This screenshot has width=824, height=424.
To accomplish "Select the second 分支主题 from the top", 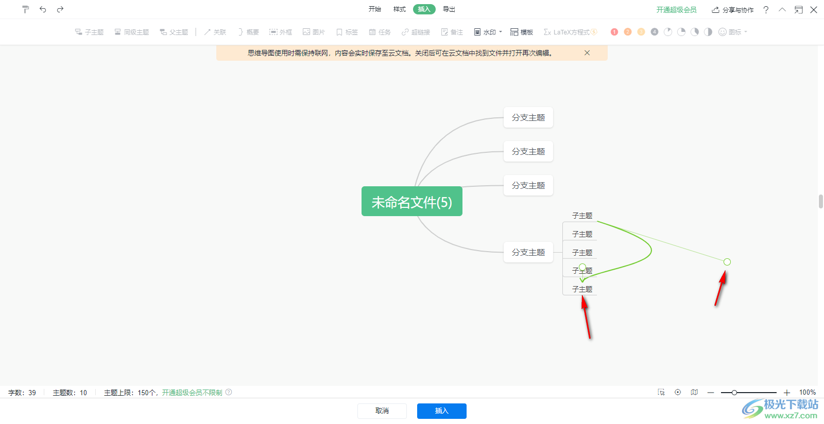I will 528,151.
